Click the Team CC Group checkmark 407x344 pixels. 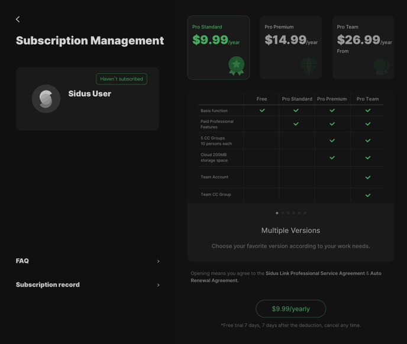click(x=368, y=196)
